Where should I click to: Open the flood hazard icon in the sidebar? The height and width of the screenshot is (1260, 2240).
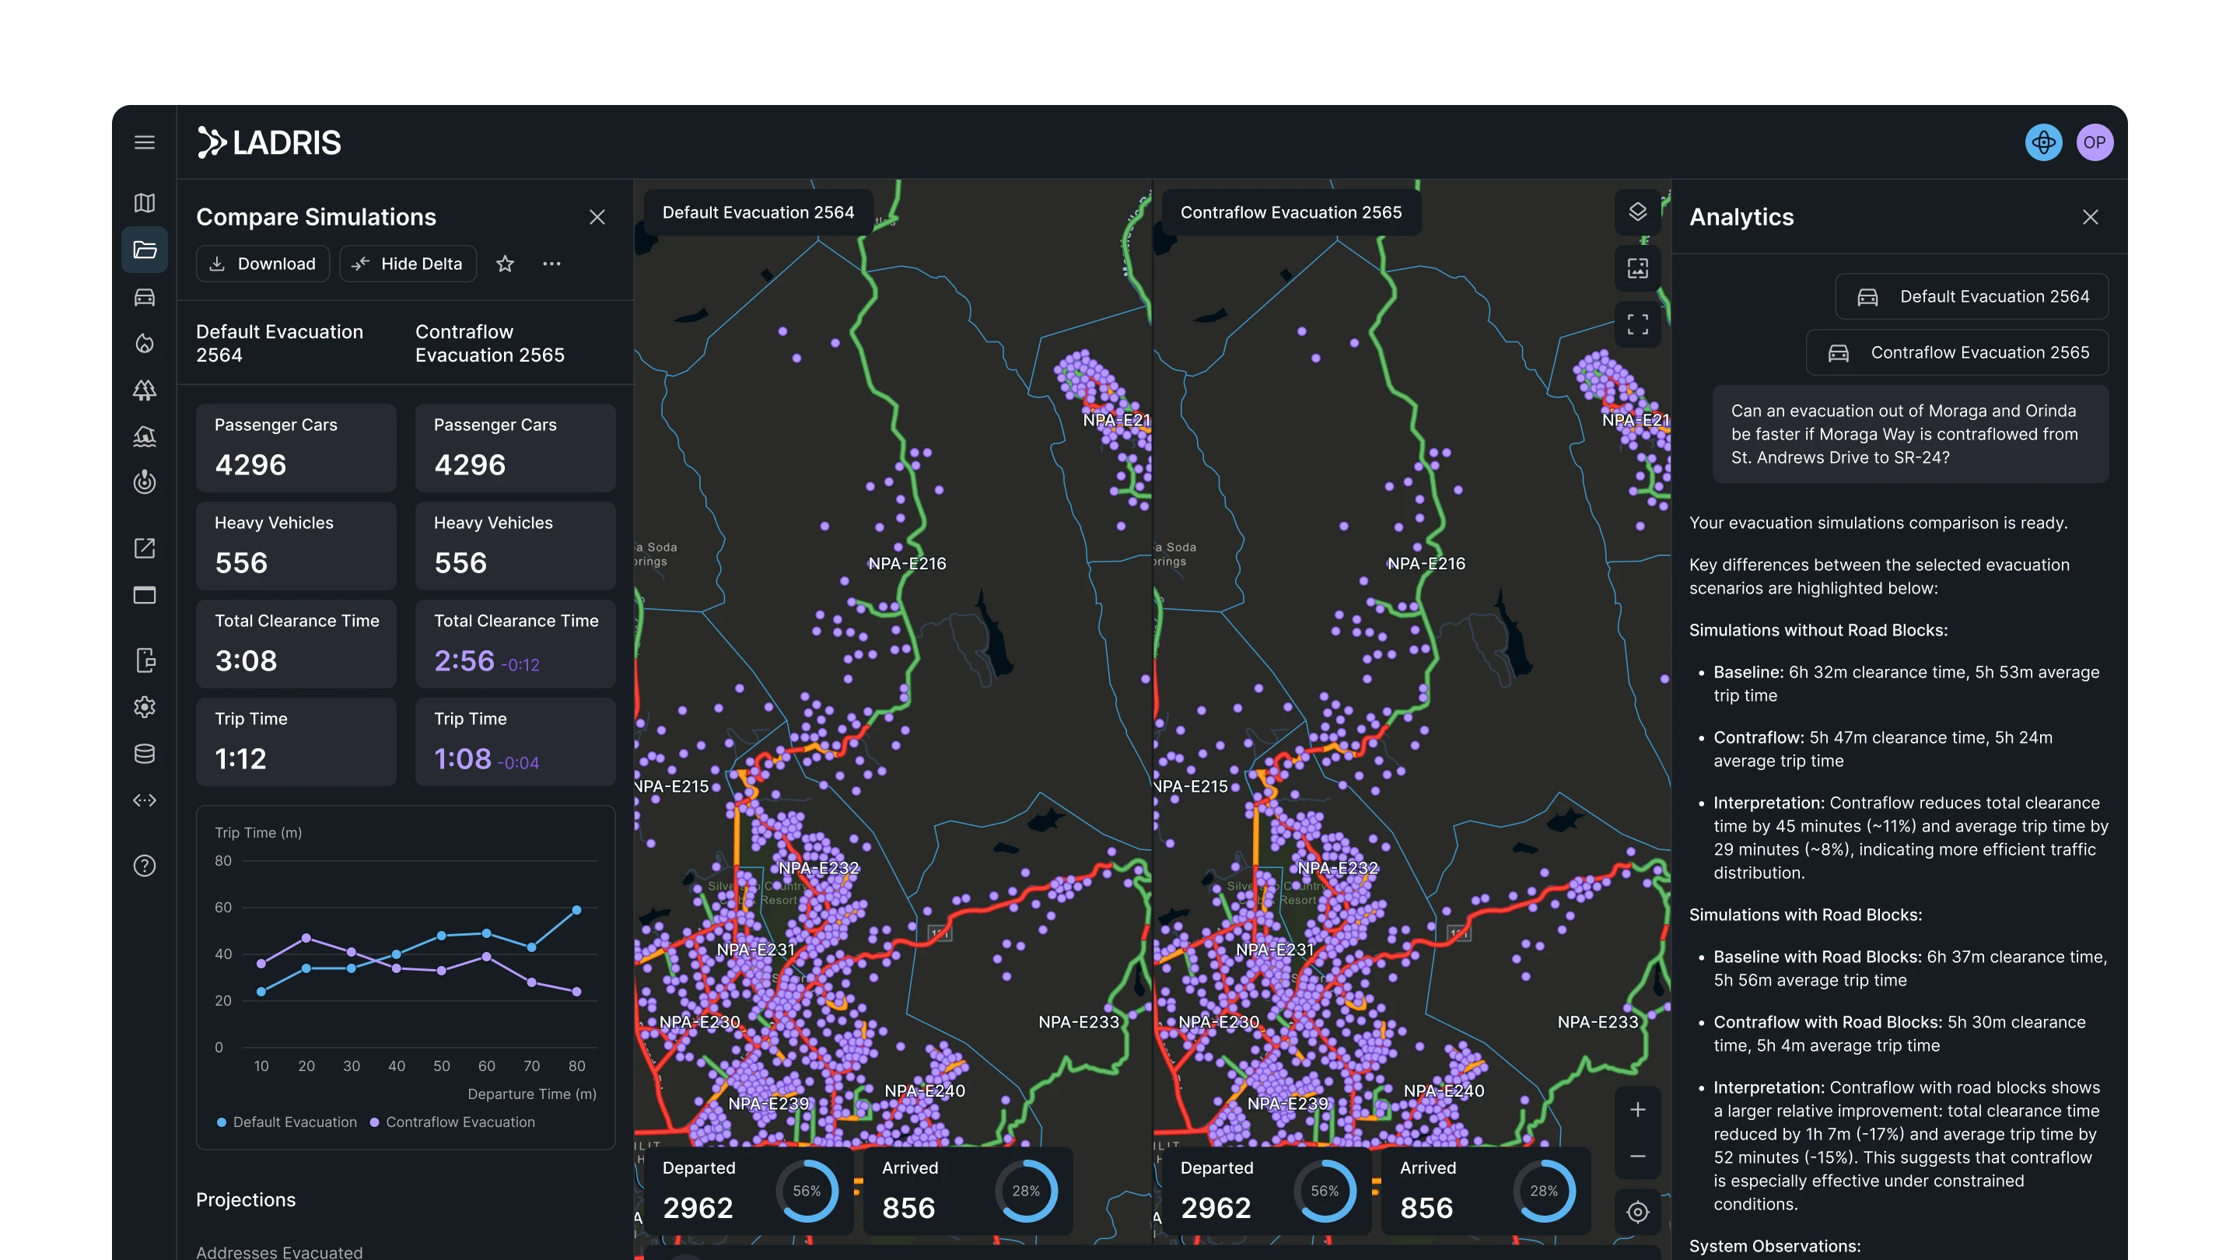[145, 436]
